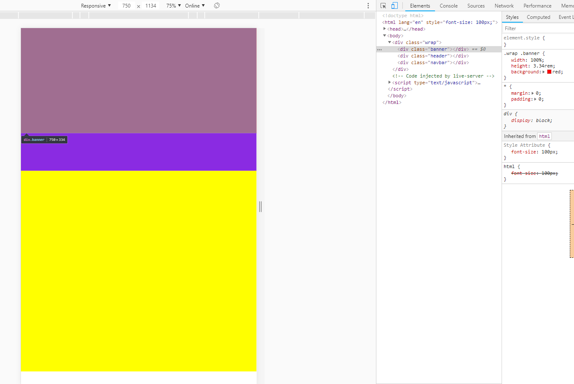The image size is (574, 384).
Task: Activate the inspect element picker icon
Action: (383, 5)
